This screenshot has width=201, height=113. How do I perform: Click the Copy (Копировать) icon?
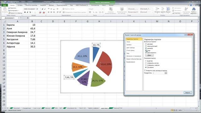pos(9,10)
